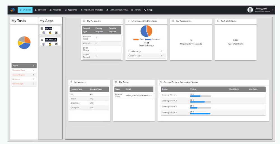Click the My Tasks pie chart
Screen dimensions: 280x144
coord(24,43)
